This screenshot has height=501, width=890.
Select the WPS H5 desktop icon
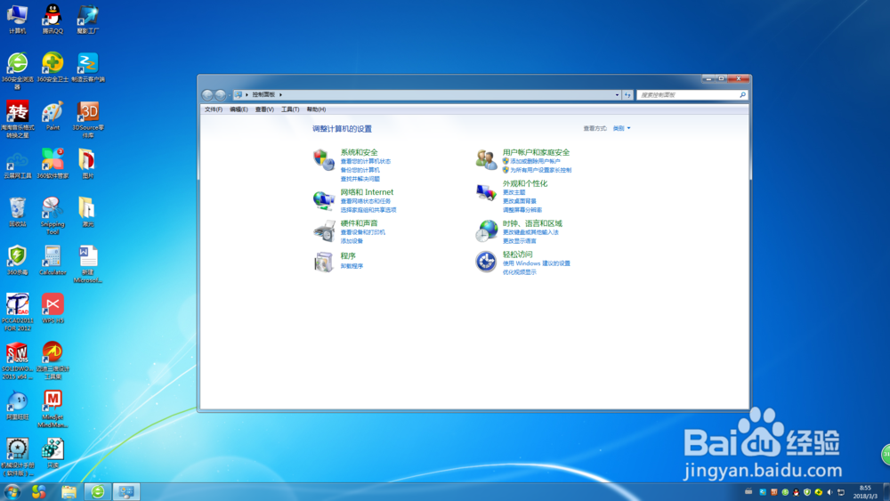tap(53, 309)
